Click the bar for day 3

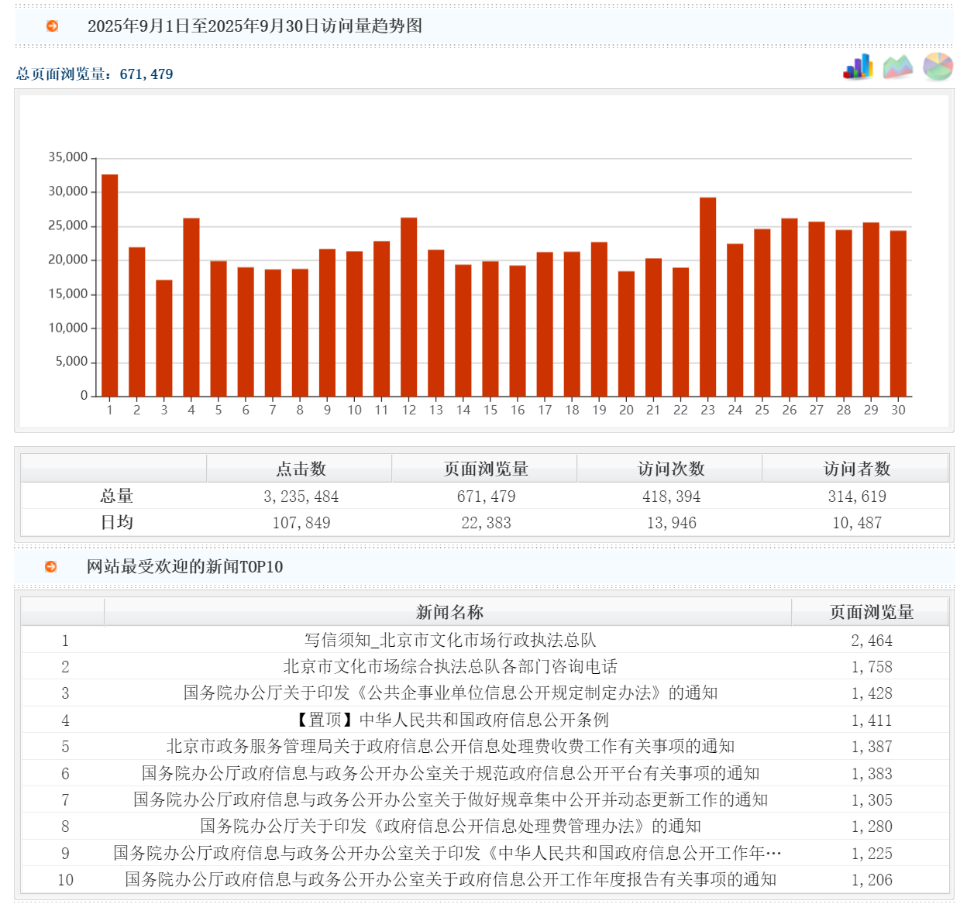coord(164,338)
